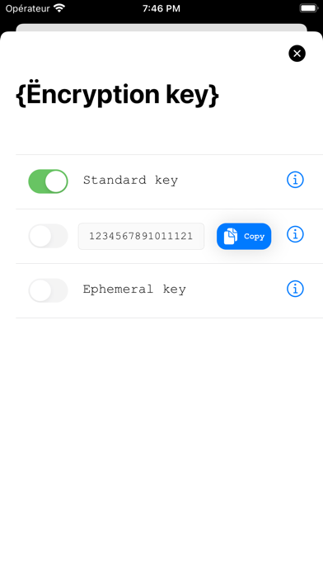Click the word Copy on blue button
This screenshot has width=323, height=574.
tap(255, 237)
